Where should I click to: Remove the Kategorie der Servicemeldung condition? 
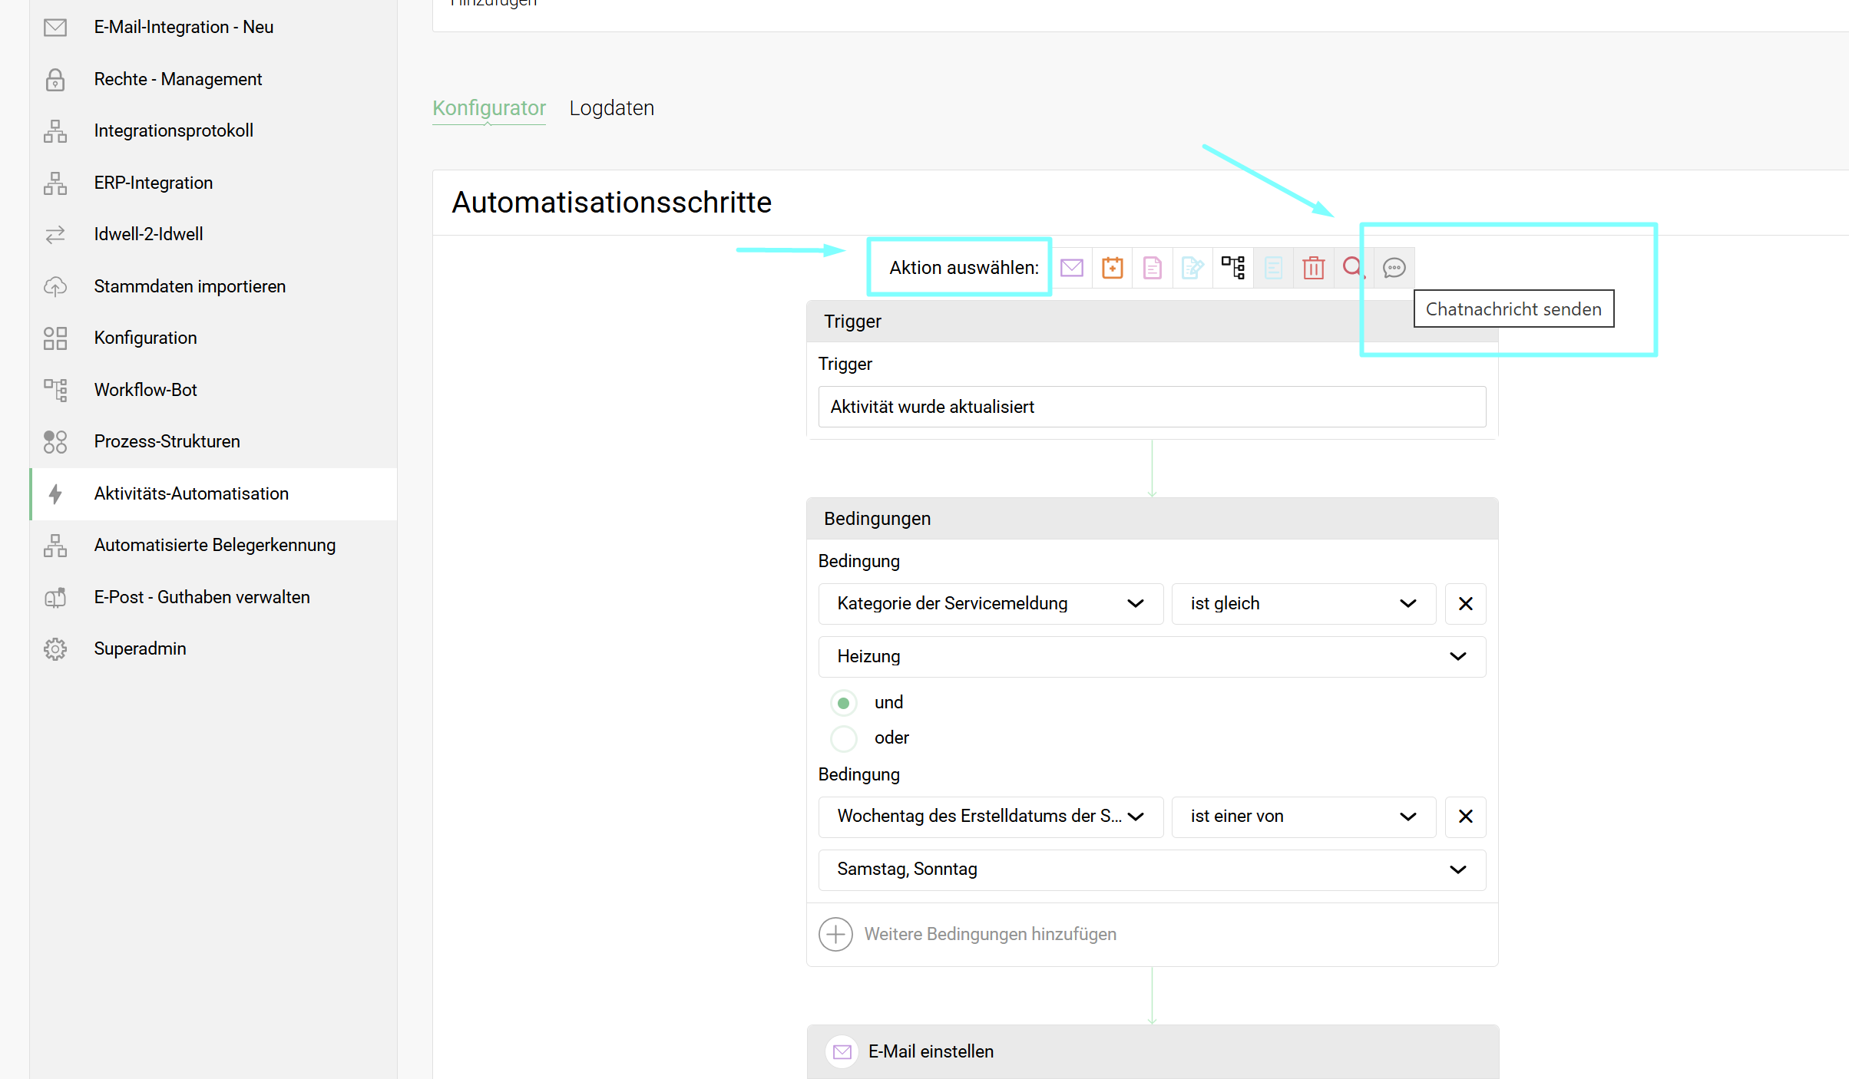tap(1465, 604)
